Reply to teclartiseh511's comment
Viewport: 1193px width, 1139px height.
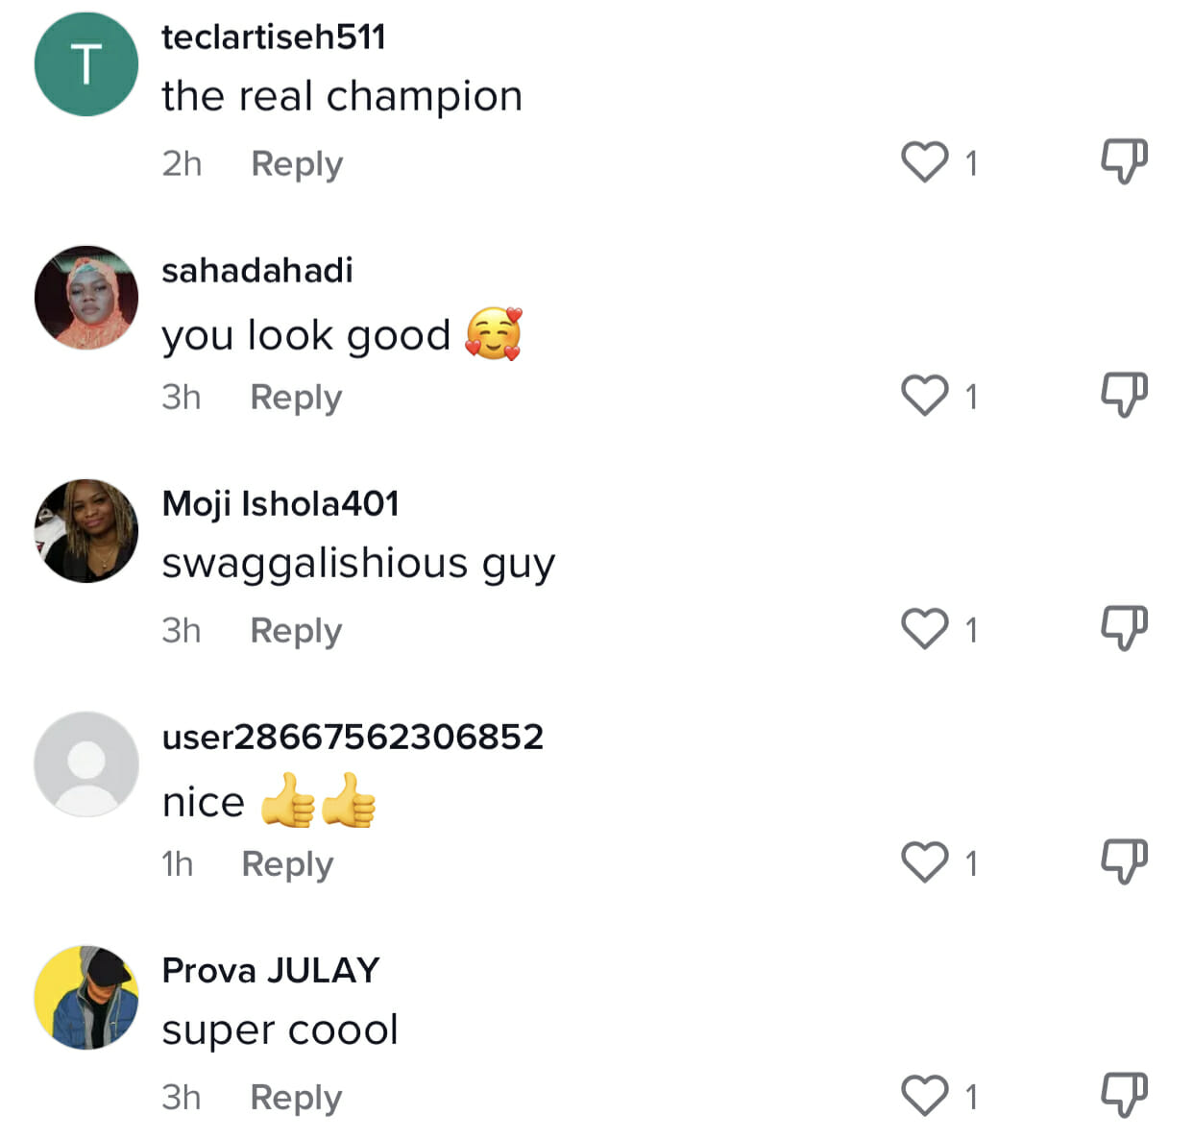pyautogui.click(x=297, y=164)
